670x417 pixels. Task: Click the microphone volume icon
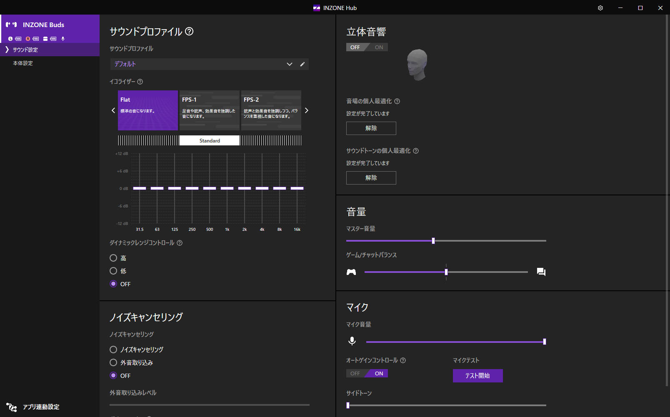tap(352, 341)
